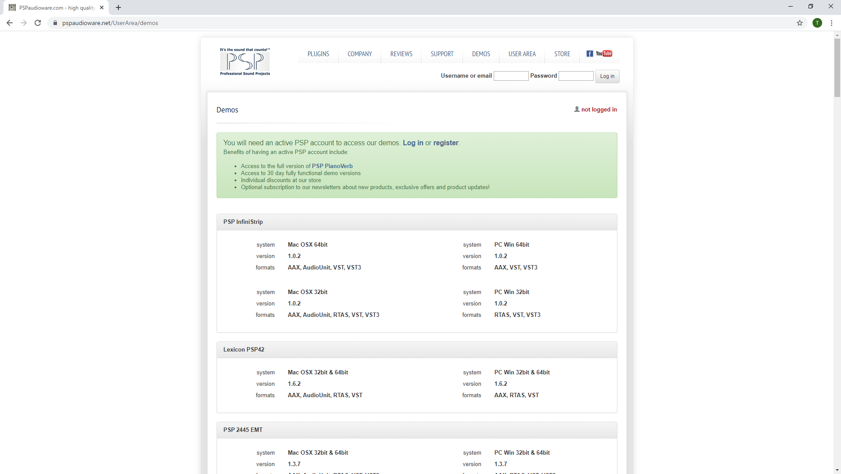The height and width of the screenshot is (474, 841).
Task: Select 'Mac OSX 64bit' under InfiniStrip
Action: [x=307, y=244]
